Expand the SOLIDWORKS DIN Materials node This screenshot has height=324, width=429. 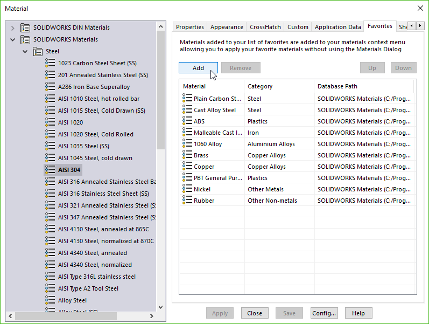(13, 27)
